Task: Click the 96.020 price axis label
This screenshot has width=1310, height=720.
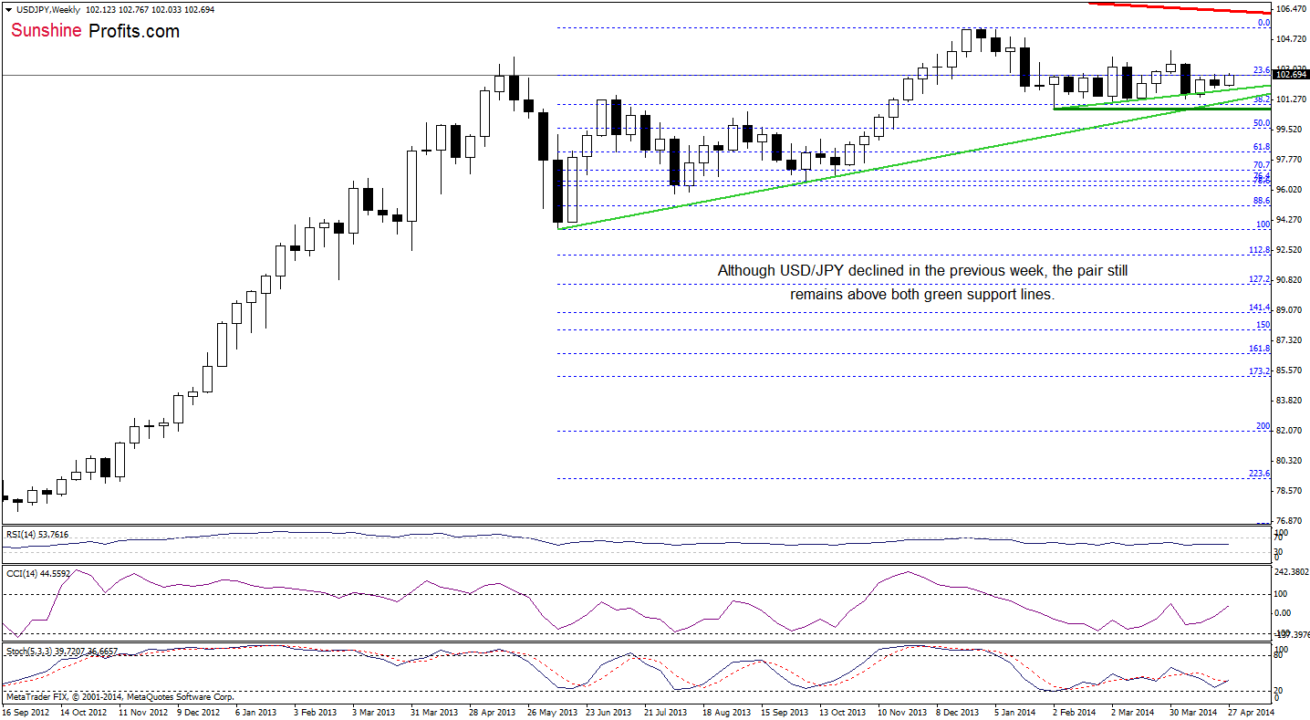Action: pos(1290,190)
